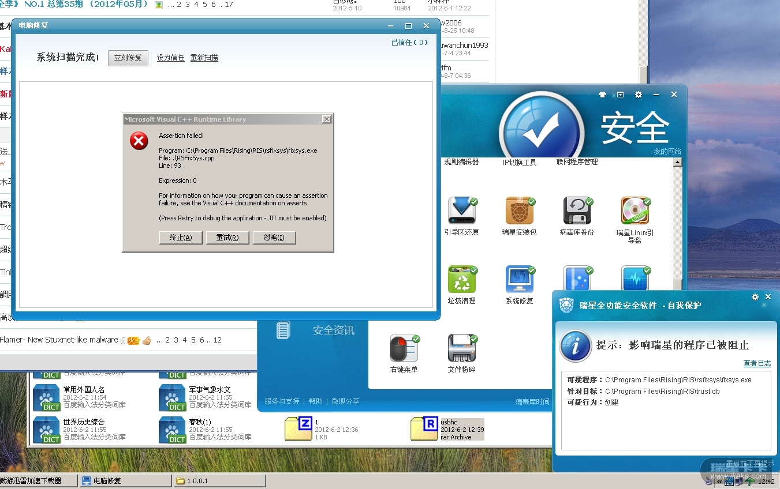Open the 帮助 help link
This screenshot has height=489, width=780.
315,401
